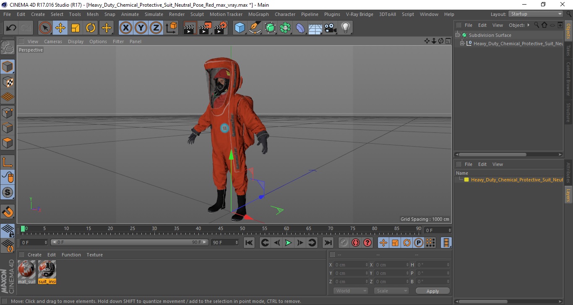Select the spline Pen tool

point(255,28)
